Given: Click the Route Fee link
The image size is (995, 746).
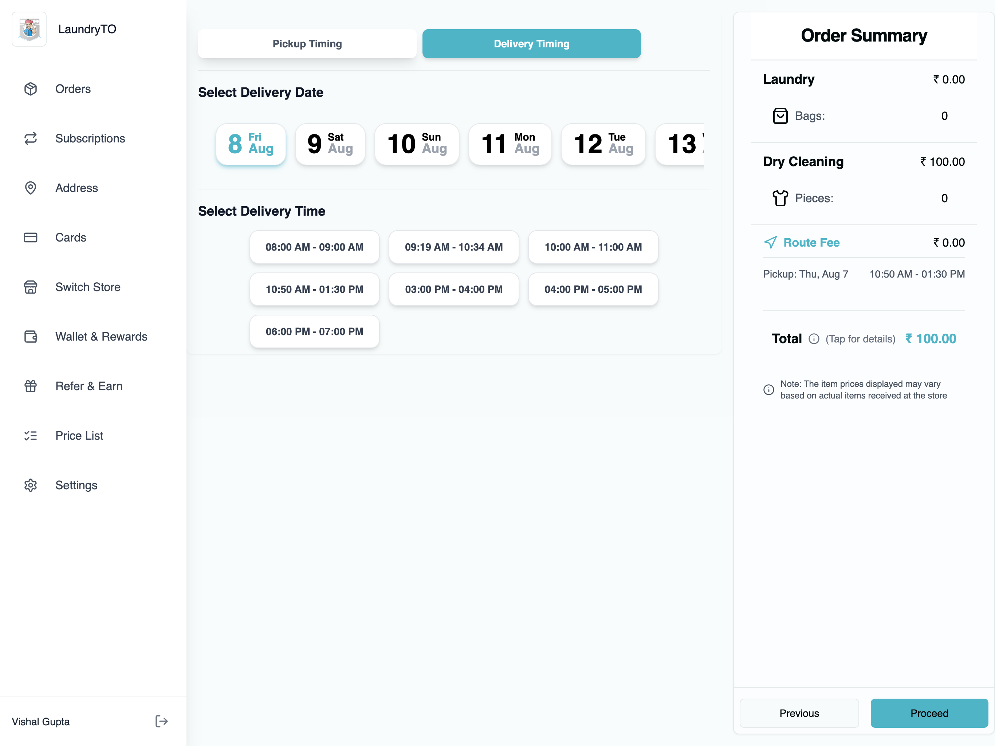Looking at the screenshot, I should [x=811, y=243].
